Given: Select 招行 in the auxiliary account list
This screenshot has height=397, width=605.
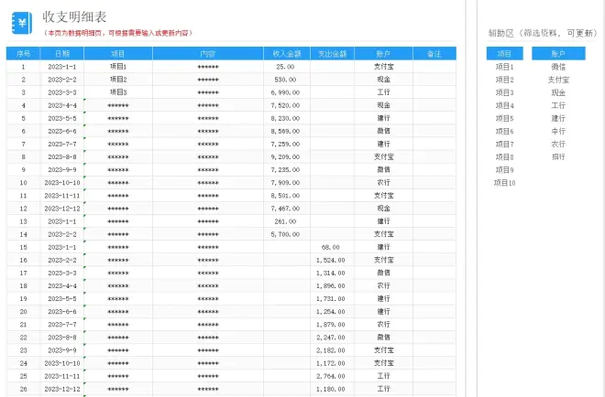Looking at the screenshot, I should 558,157.
